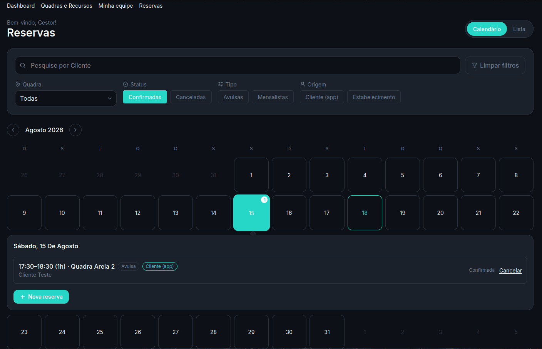Toggle Mensalistas type filter

273,97
